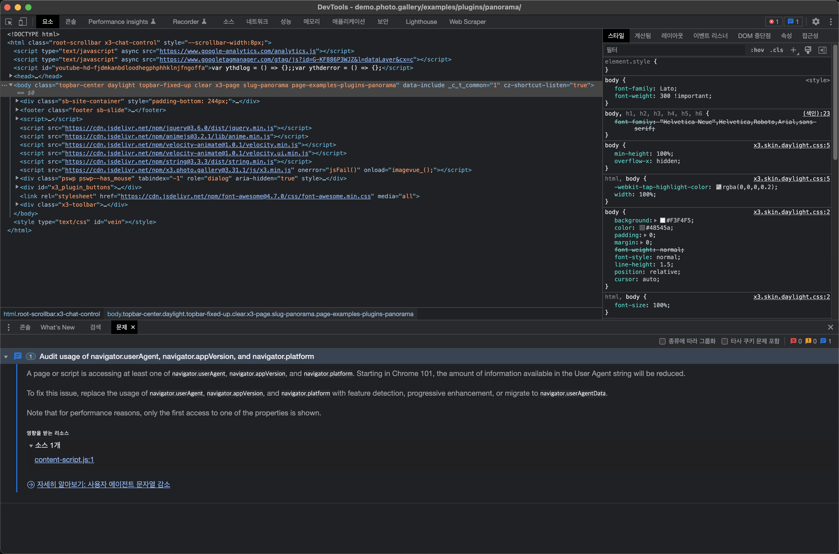Collapse the body element node
Screen dimensions: 839x554
coord(11,85)
